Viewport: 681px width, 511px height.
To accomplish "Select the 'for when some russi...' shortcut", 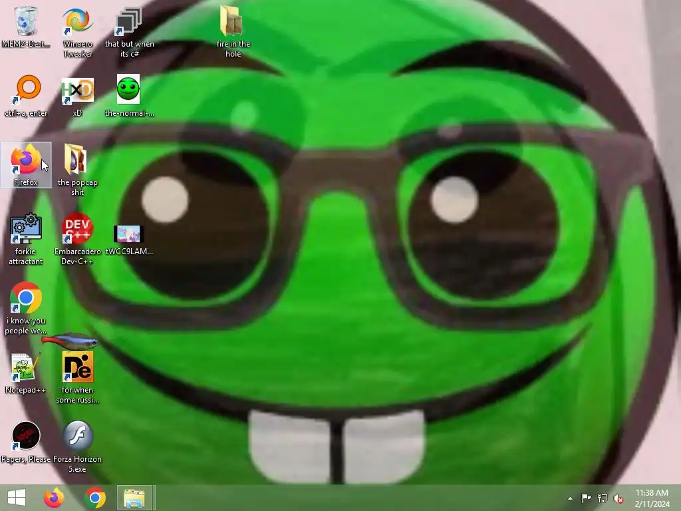I will click(77, 378).
